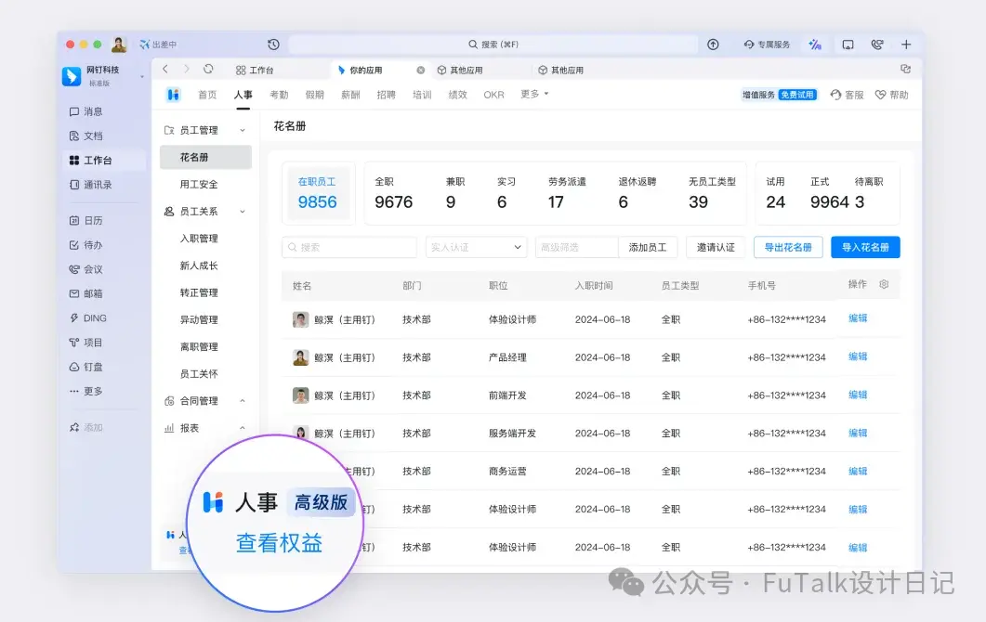Open the 实人认证 filter dropdown
Viewport: 986px width, 622px height.
(476, 248)
